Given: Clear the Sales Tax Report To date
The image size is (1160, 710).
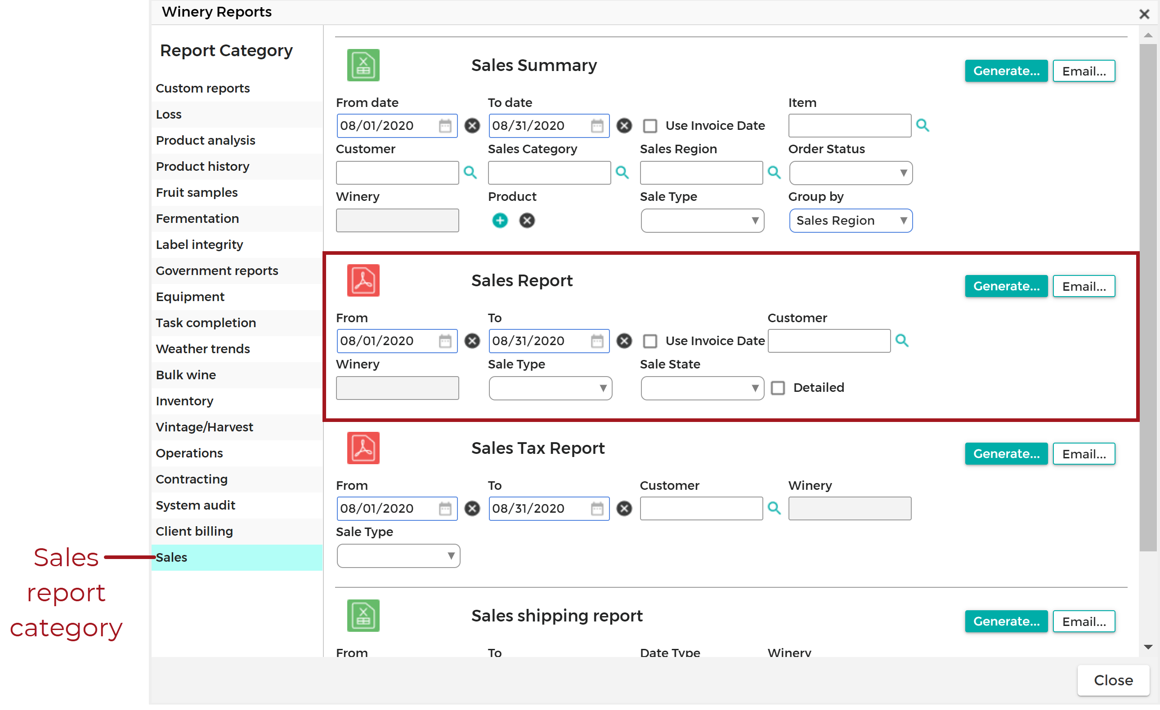Looking at the screenshot, I should coord(624,508).
